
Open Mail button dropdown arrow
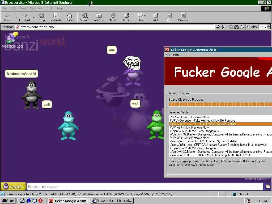tap(145, 16)
